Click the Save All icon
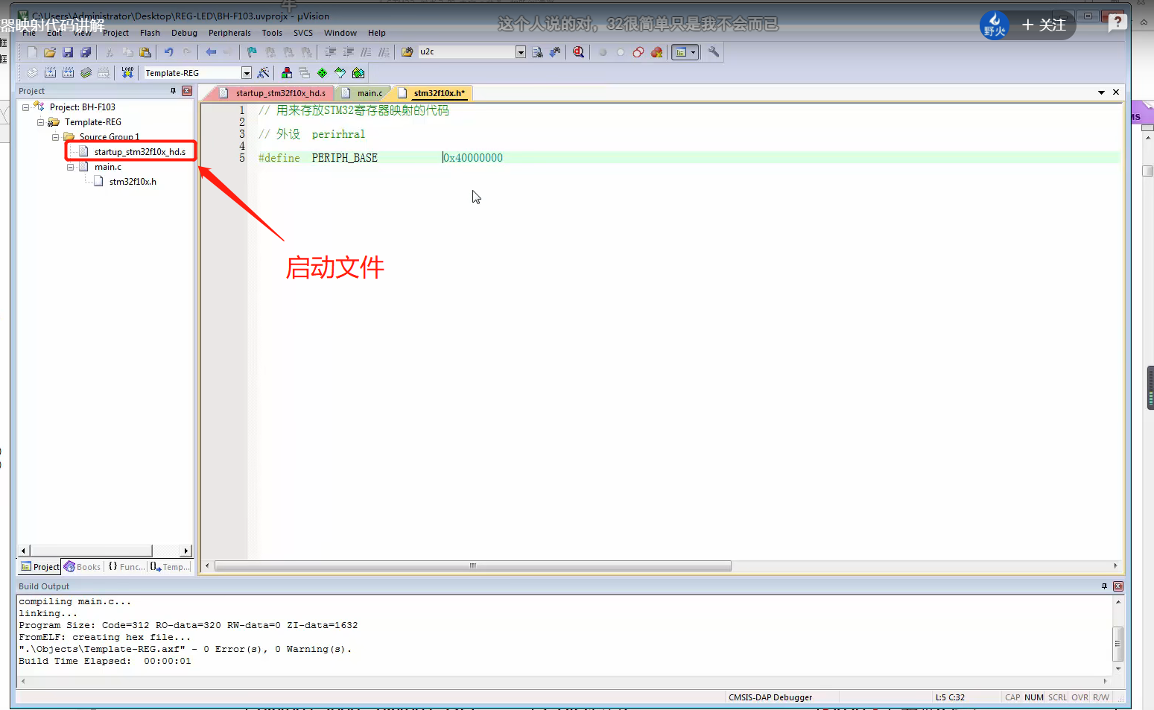 tap(86, 52)
